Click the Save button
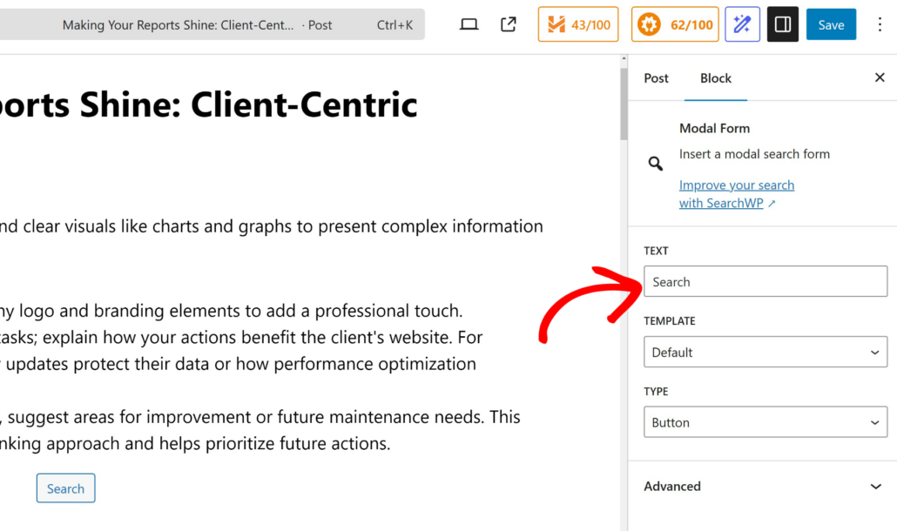This screenshot has height=531, width=897. [831, 24]
